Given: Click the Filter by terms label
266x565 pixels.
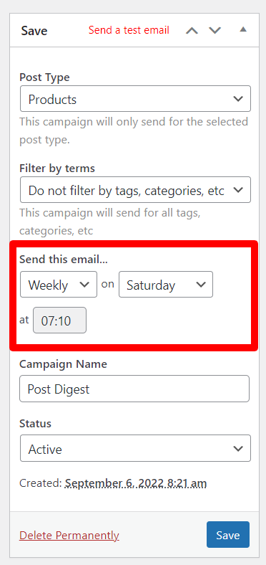Looking at the screenshot, I should (x=57, y=168).
